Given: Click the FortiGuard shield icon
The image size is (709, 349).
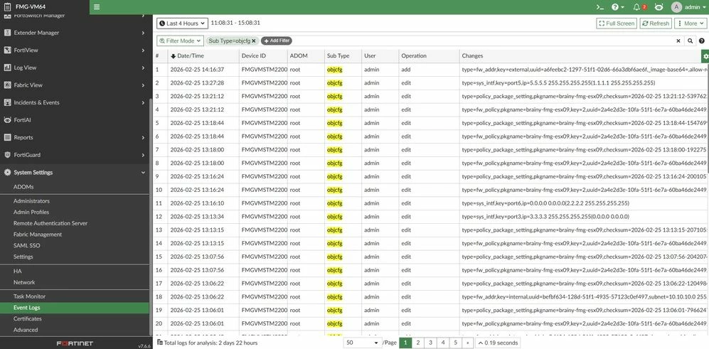Looking at the screenshot, I should click(x=7, y=155).
